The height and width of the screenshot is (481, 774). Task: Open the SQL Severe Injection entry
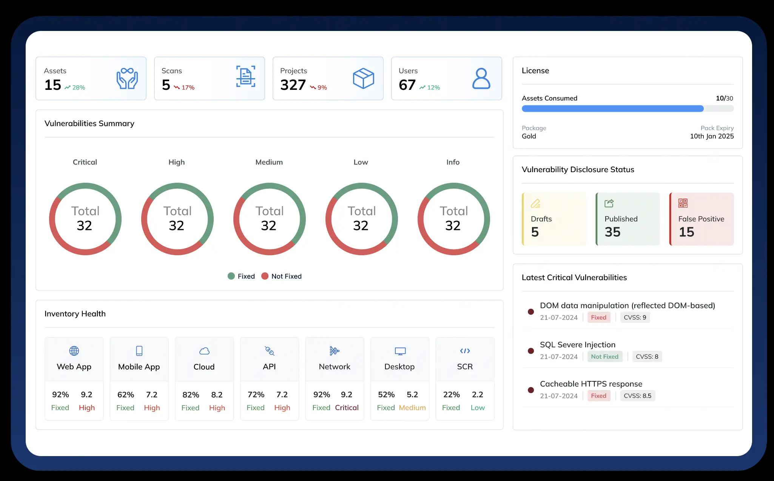coord(577,345)
